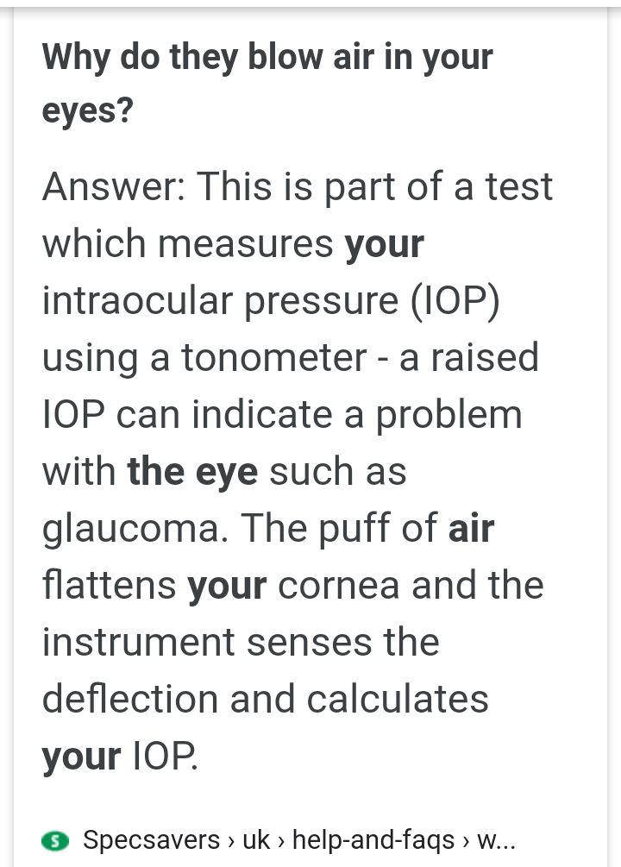Image resolution: width=621 pixels, height=867 pixels.
Task: Click the bold 'your' before final 'IOP.'
Action: point(81,757)
